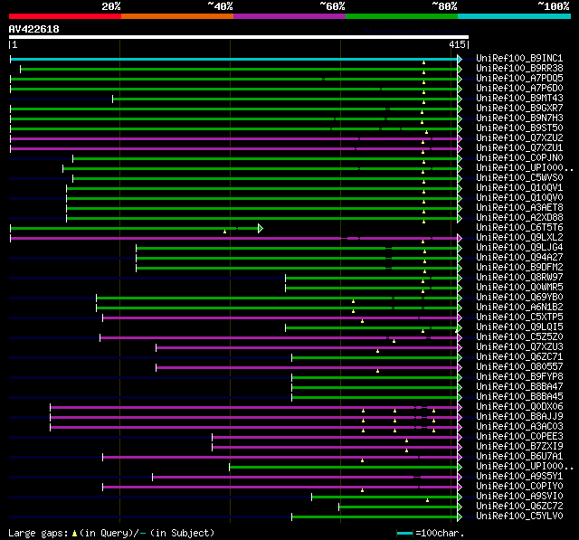Screen dimensions: 579x540
Task: Click the cyan ~100% identity legend segment
Action: (x=515, y=16)
